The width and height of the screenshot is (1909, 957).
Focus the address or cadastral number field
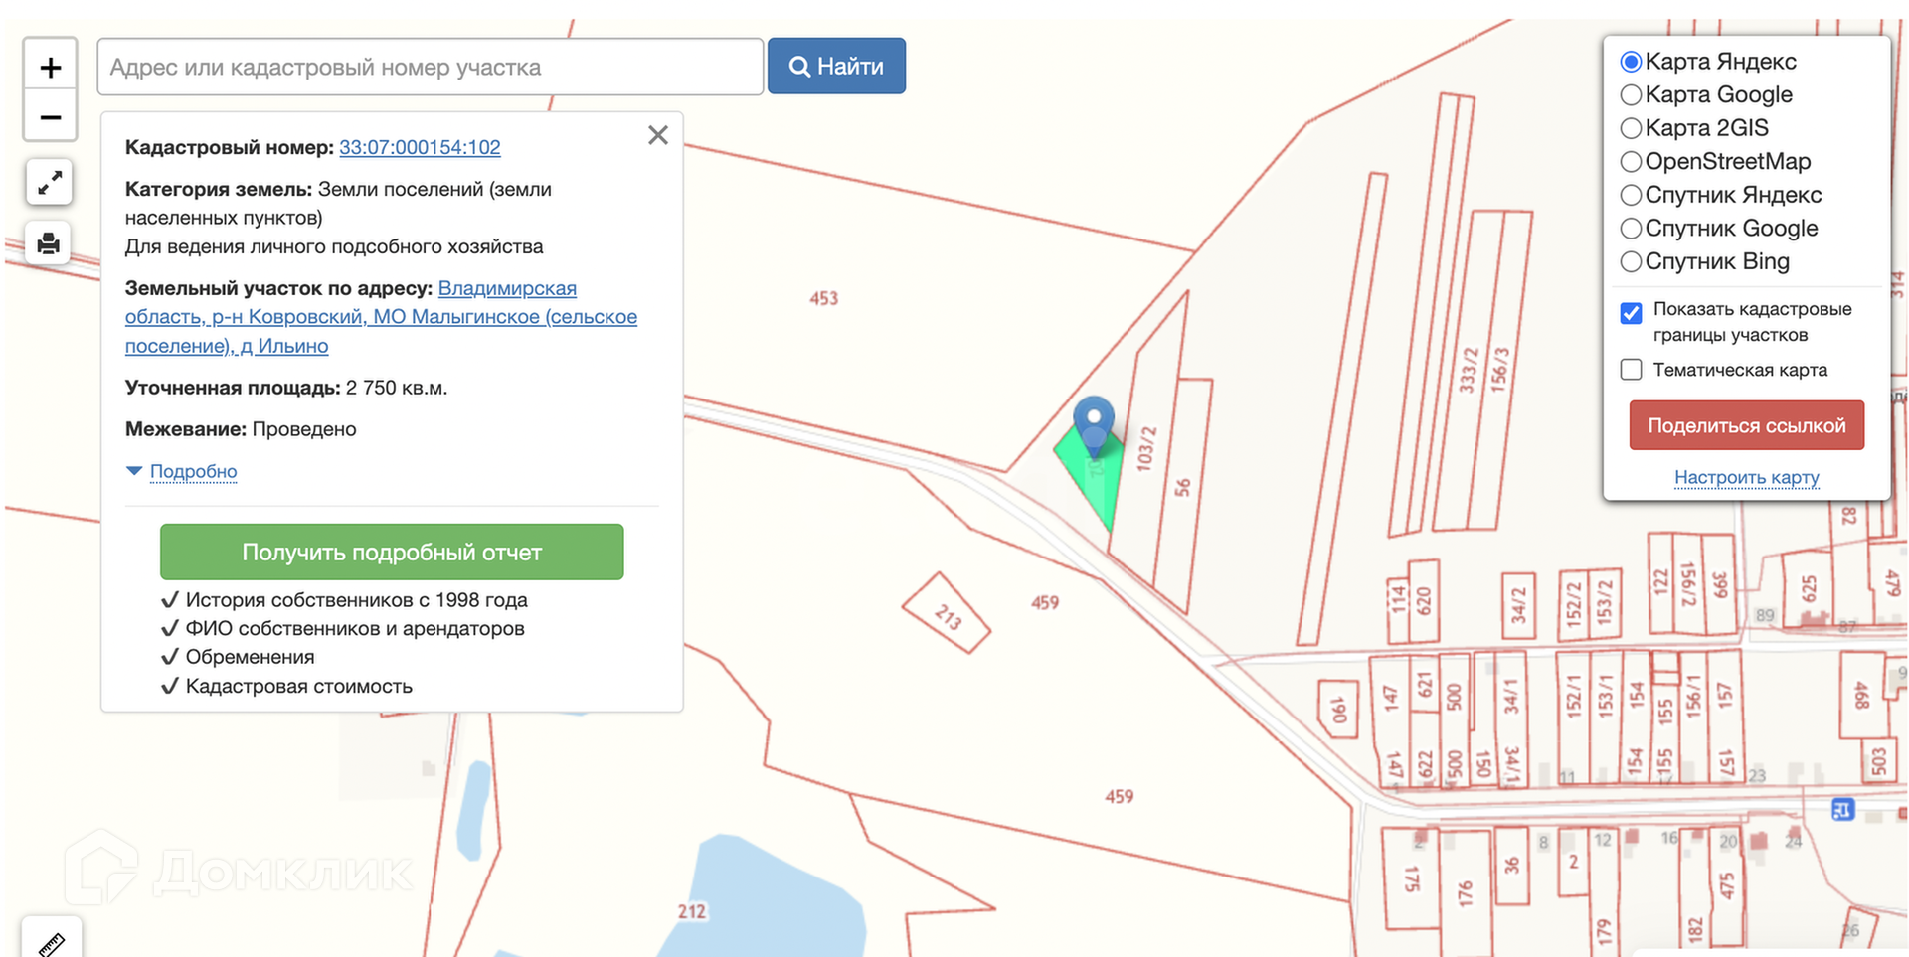pyautogui.click(x=431, y=67)
